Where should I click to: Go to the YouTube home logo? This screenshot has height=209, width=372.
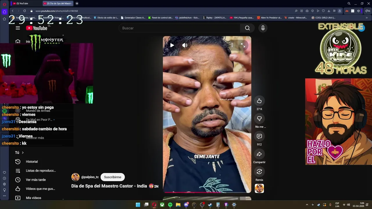pyautogui.click(x=37, y=28)
